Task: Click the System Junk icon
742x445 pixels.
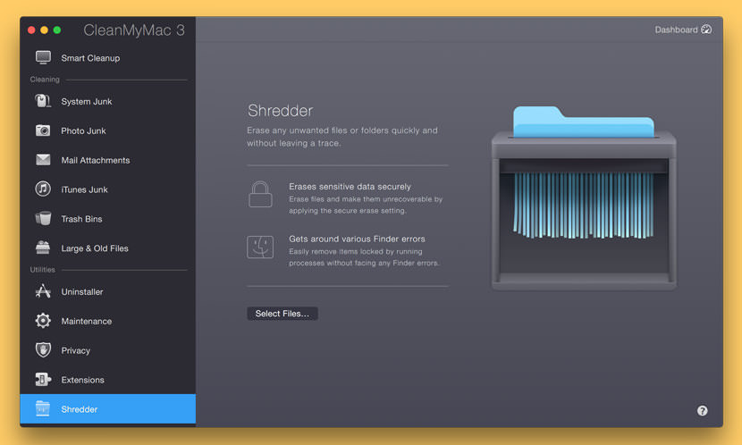Action: pos(43,101)
